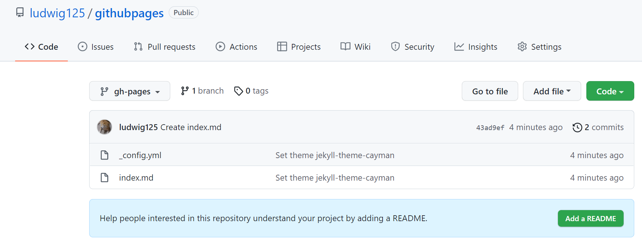The image size is (642, 251).
Task: Go to the Actions tab
Action: 236,47
